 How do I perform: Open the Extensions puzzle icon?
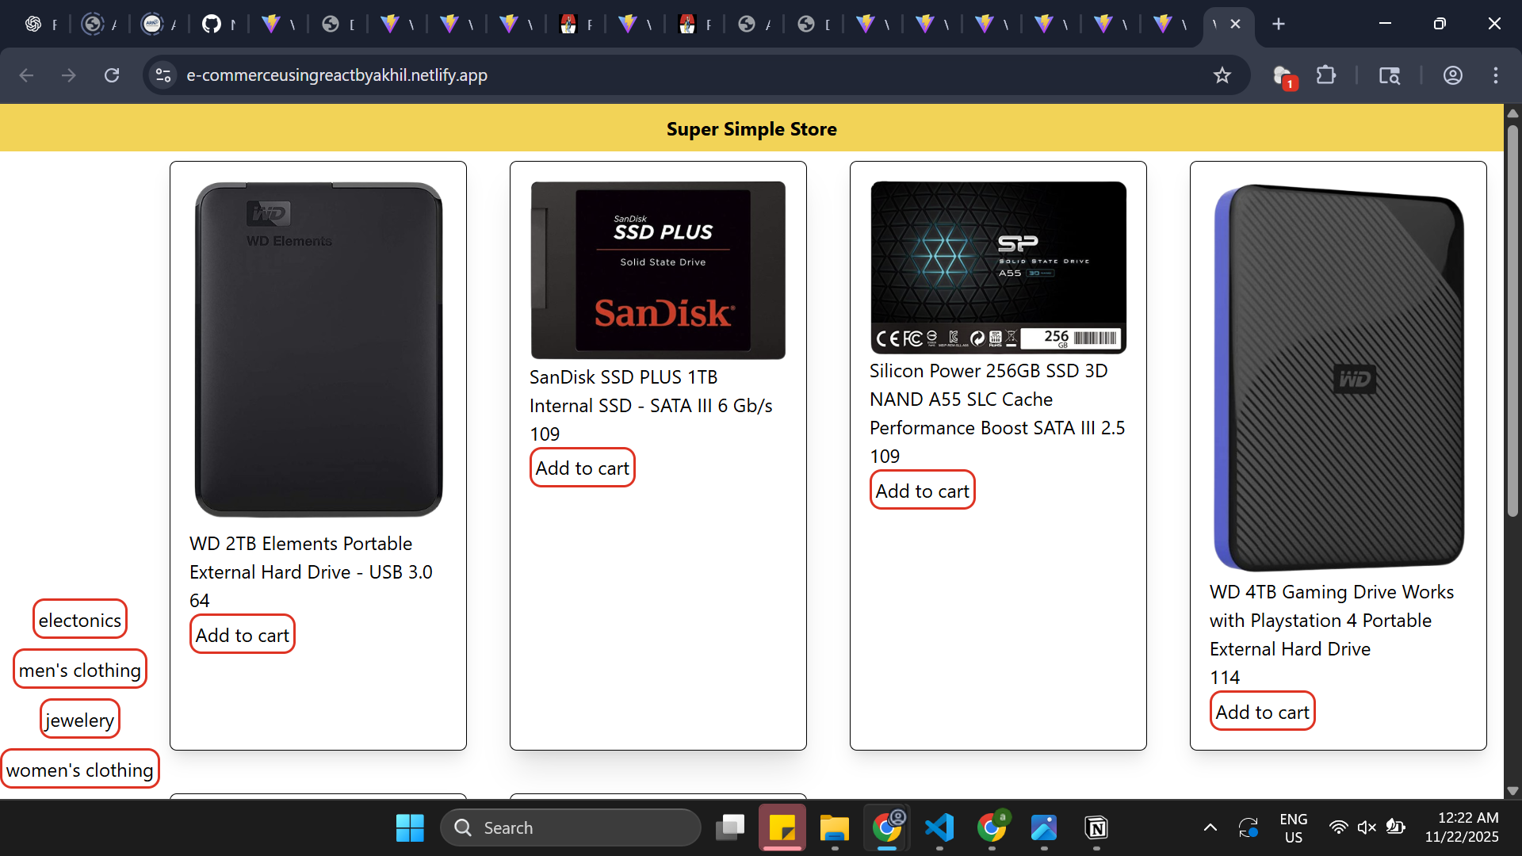[x=1325, y=75]
